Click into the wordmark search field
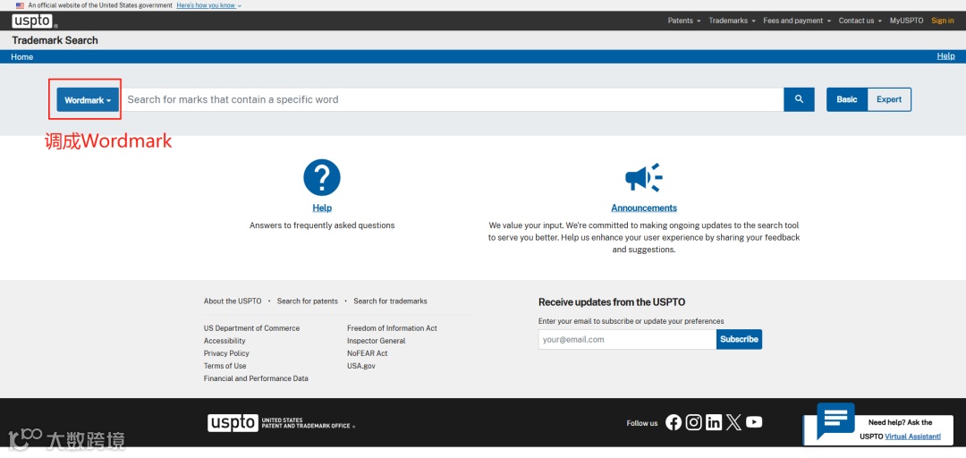966x458 pixels. point(451,99)
